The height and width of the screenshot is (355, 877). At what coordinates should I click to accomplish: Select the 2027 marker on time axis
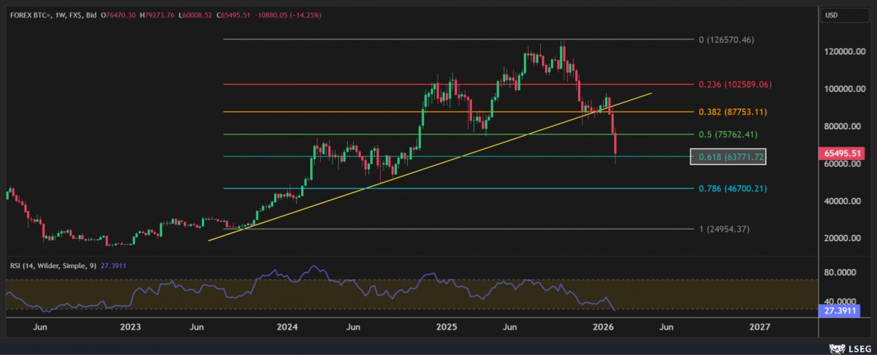pyautogui.click(x=760, y=327)
